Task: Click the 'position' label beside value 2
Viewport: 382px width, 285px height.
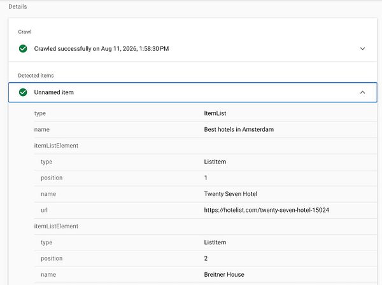Action: (x=52, y=259)
